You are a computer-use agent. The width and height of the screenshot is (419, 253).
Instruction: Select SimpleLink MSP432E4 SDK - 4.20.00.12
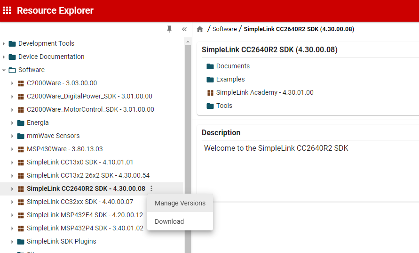click(x=85, y=215)
